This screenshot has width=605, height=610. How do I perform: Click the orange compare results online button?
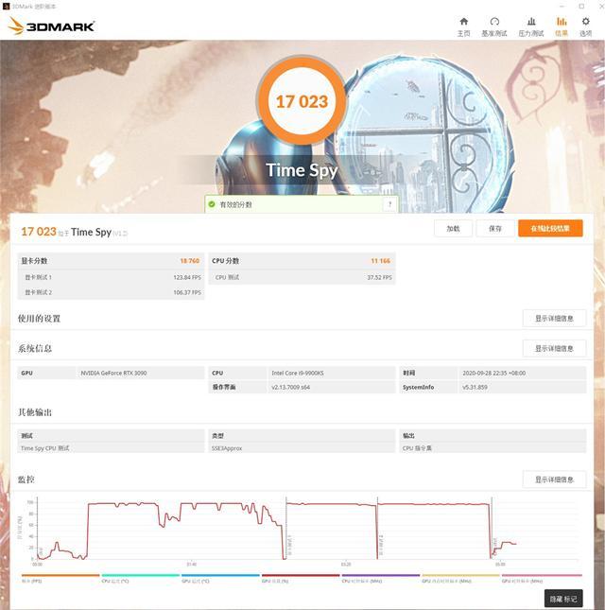[550, 228]
